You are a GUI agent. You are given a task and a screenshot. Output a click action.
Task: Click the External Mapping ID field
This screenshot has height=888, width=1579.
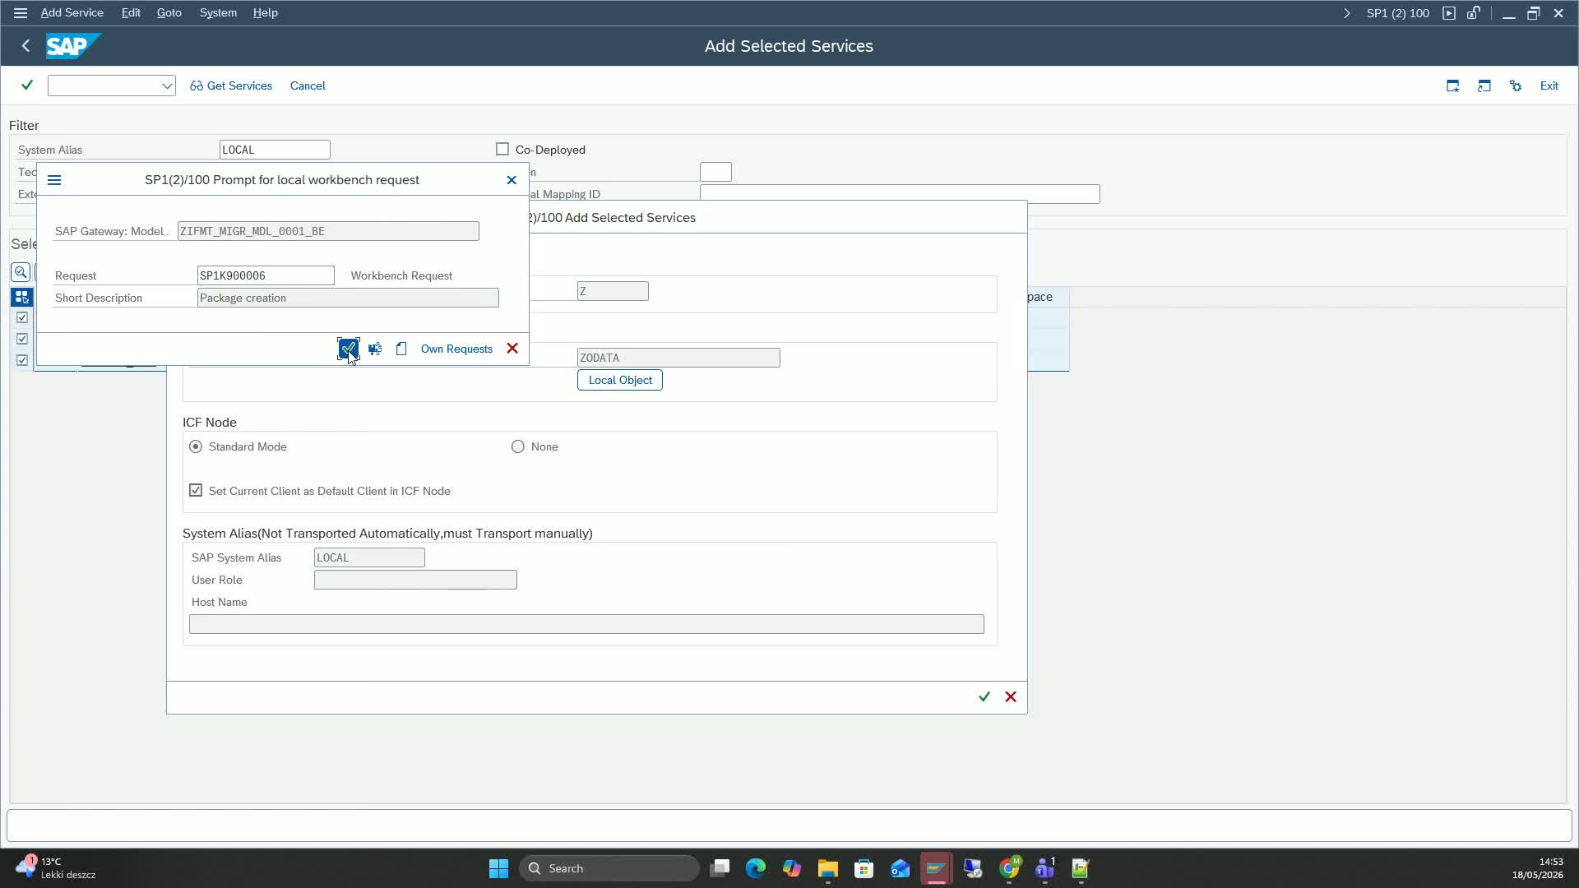coord(900,194)
